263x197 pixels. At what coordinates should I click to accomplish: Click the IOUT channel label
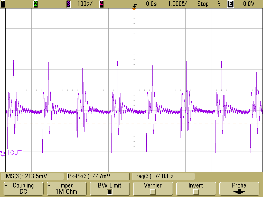15,153
